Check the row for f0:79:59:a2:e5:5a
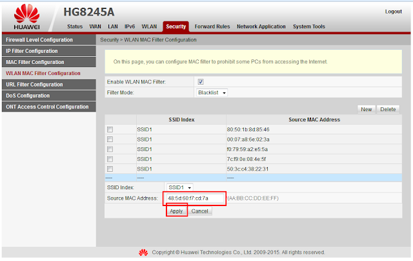Screen dimensions: 413x261 [x=110, y=149]
